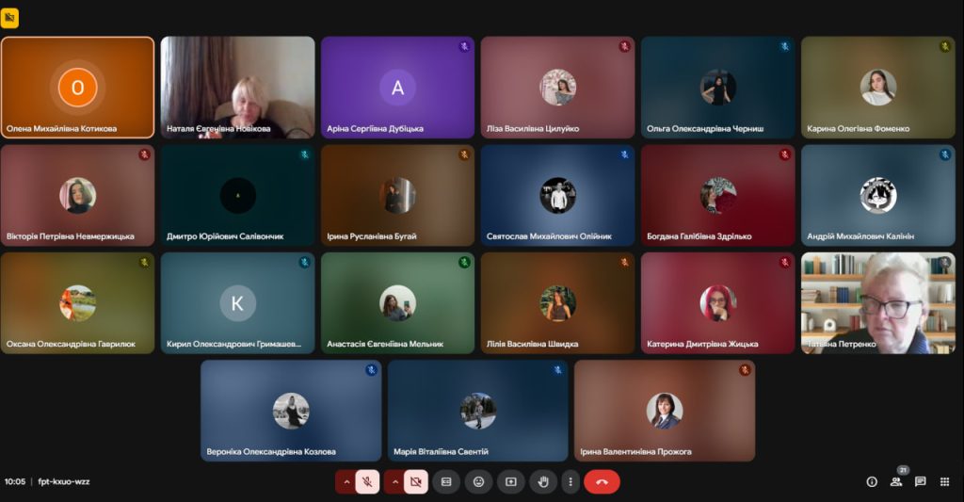Click Кирил Олександрович's K avatar tile
The width and height of the screenshot is (964, 502).
coord(237,302)
